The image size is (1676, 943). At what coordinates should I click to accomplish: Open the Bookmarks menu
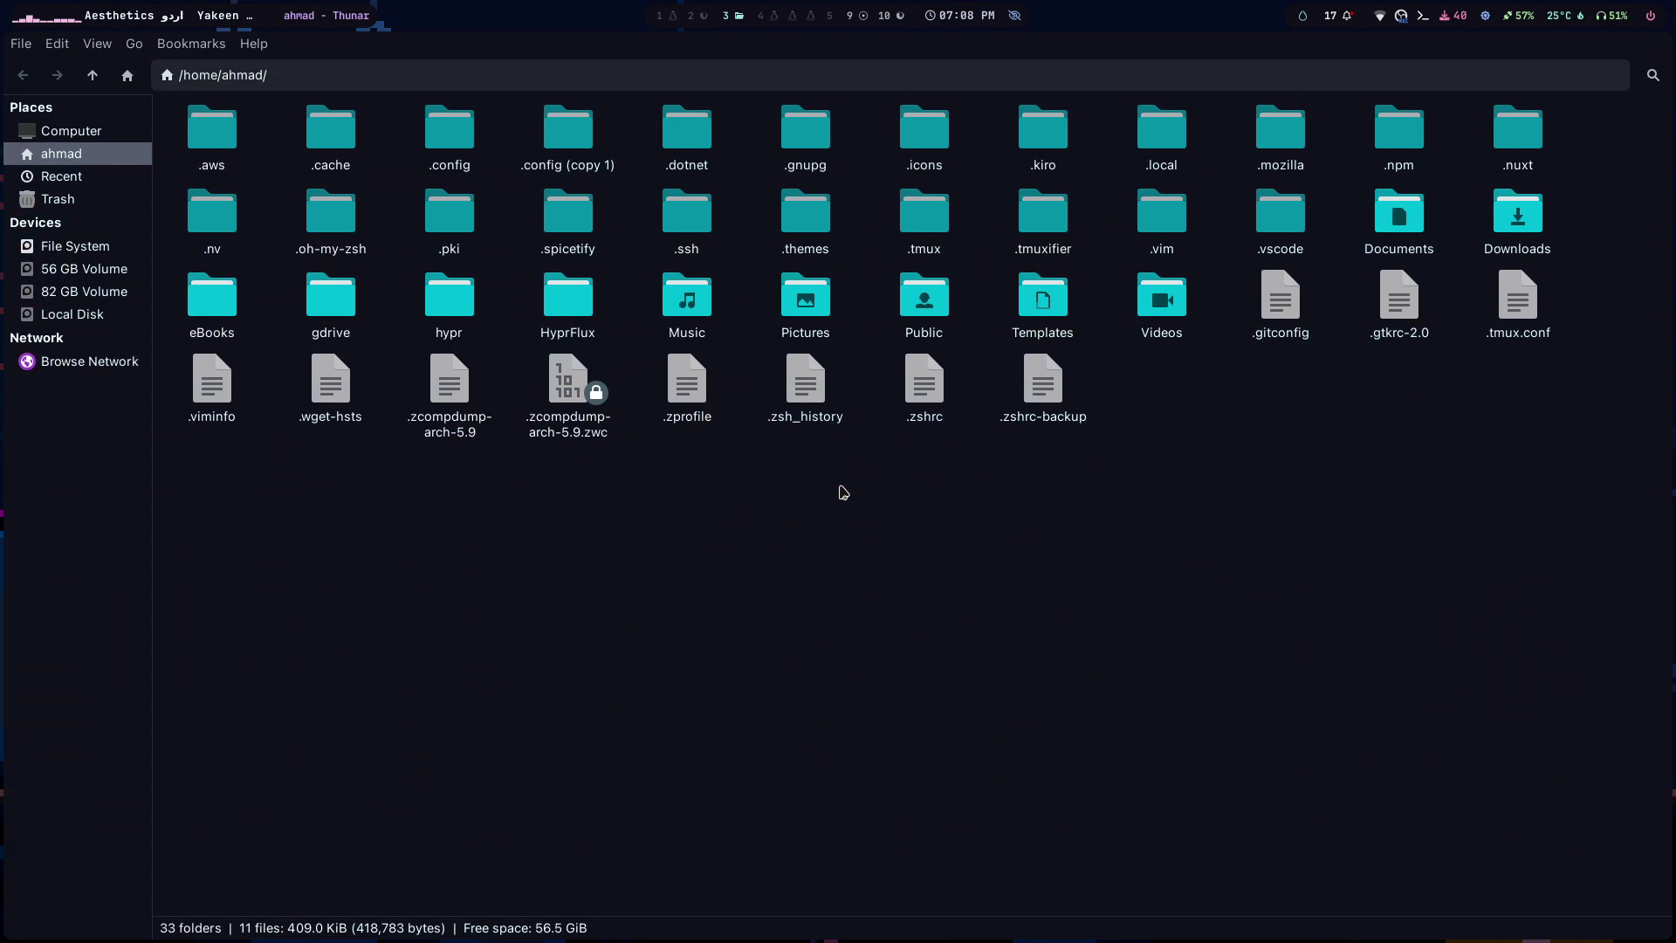pyautogui.click(x=191, y=44)
